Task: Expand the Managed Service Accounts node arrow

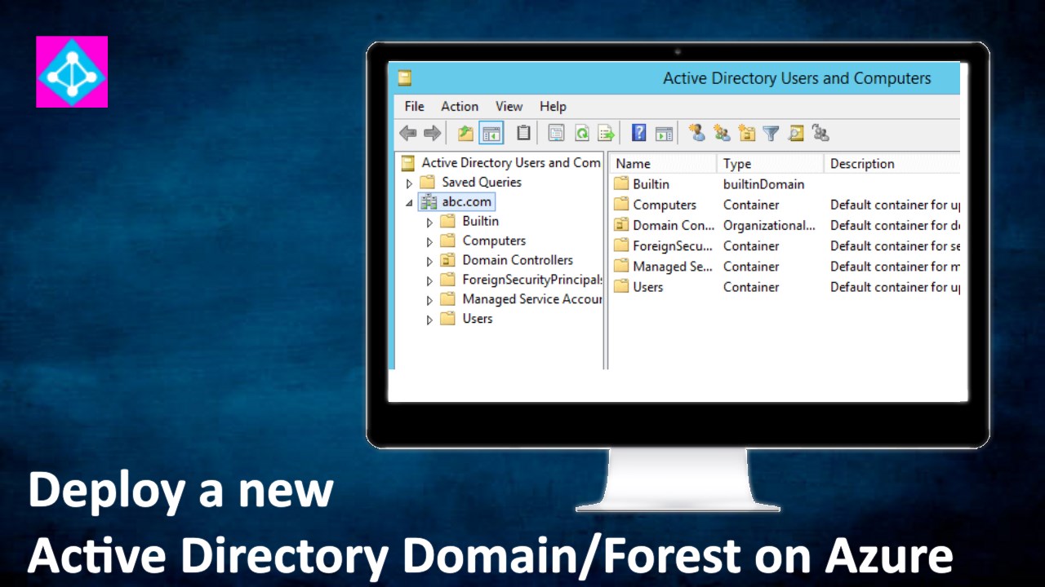Action: tap(429, 300)
